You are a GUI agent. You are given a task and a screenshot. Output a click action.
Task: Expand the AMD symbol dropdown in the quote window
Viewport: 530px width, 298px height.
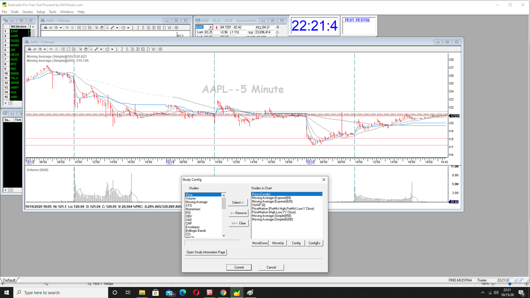pyautogui.click(x=211, y=28)
